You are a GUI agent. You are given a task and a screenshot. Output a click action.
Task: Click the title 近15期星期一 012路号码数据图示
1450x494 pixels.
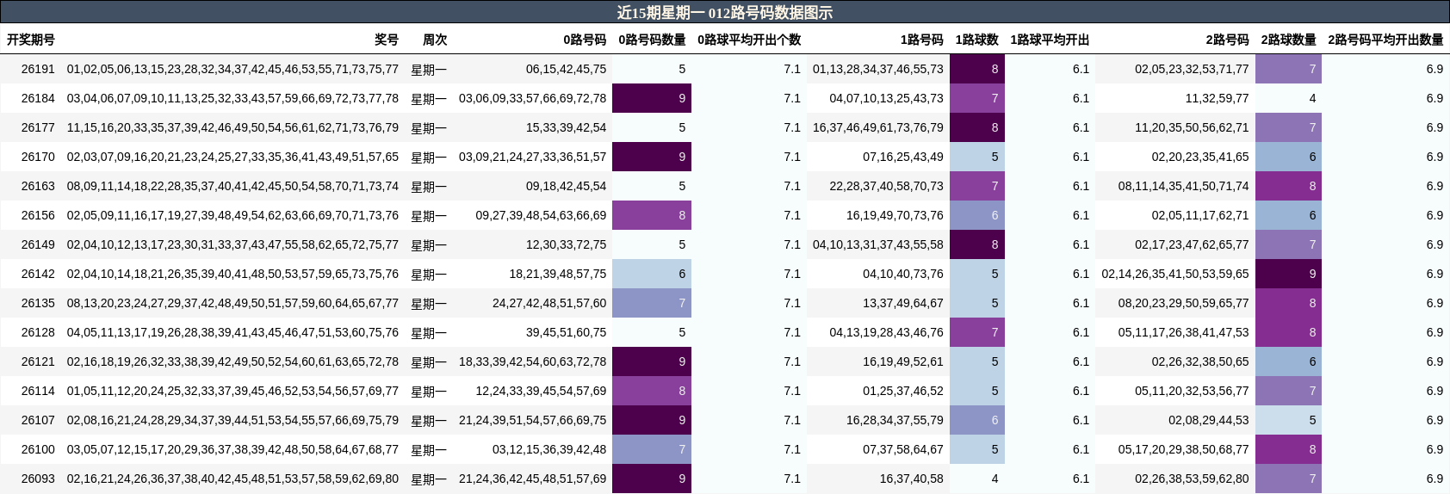(725, 12)
